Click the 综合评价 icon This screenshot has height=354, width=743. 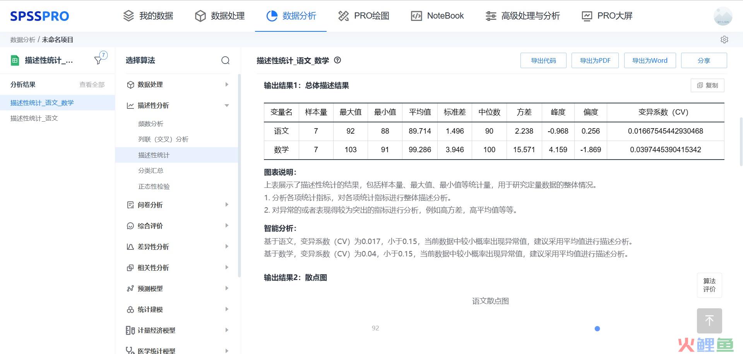click(130, 226)
